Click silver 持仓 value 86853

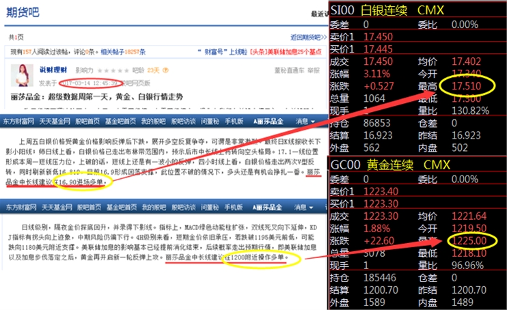pos(376,123)
